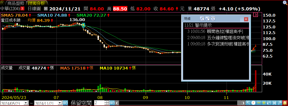Image resolution: width=288 pixels, height=106 pixels.
Task: Open the 日線圖 chart period dropdown
Action: click(46, 9)
